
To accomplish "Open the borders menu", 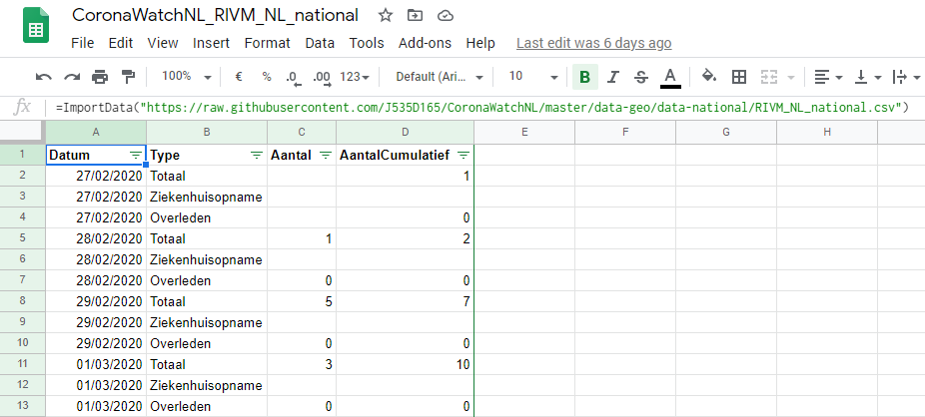I will click(x=738, y=77).
